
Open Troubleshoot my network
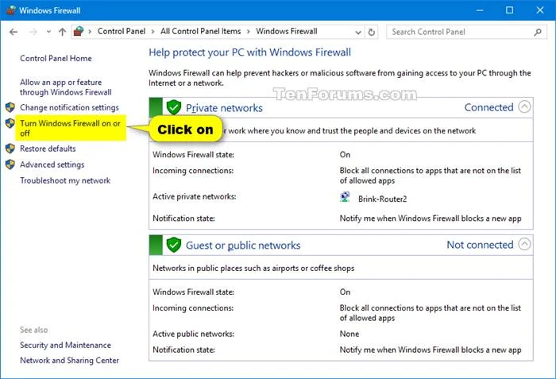[x=65, y=180]
